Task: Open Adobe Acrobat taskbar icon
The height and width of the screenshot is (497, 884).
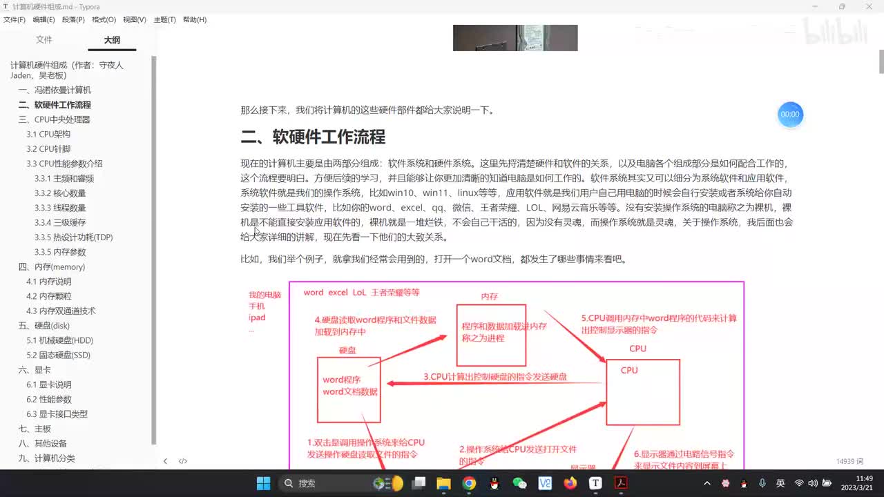Action: (x=621, y=483)
